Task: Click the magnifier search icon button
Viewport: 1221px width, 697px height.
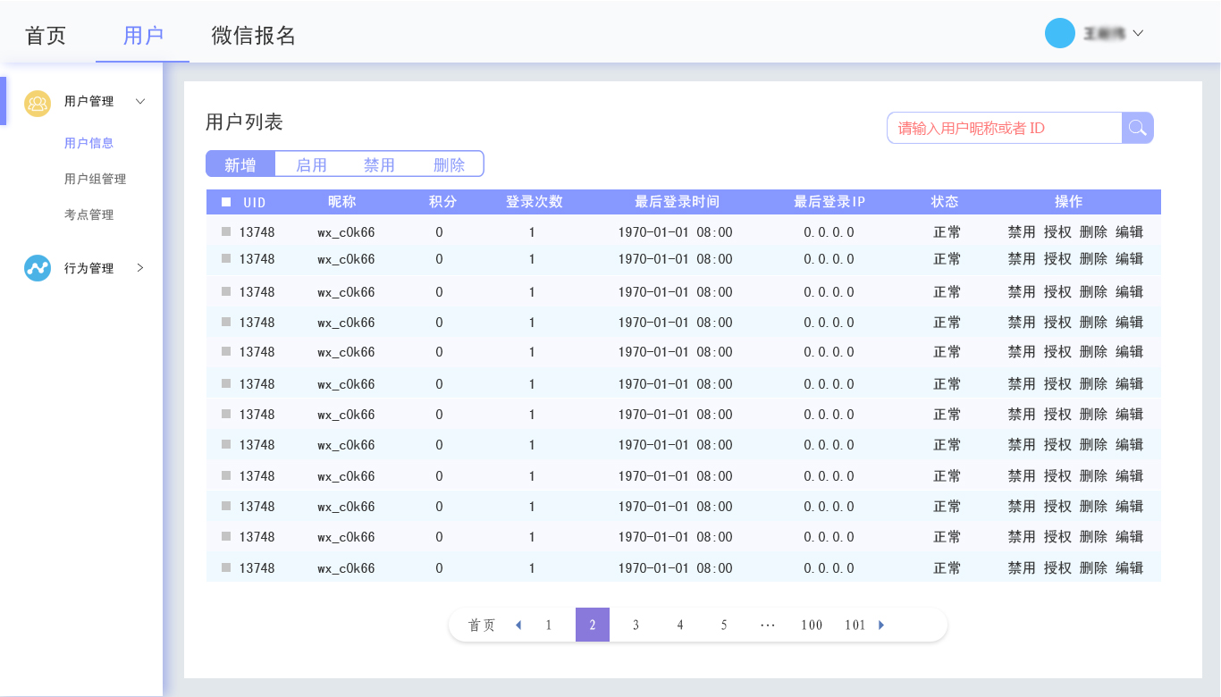Action: coord(1137,128)
